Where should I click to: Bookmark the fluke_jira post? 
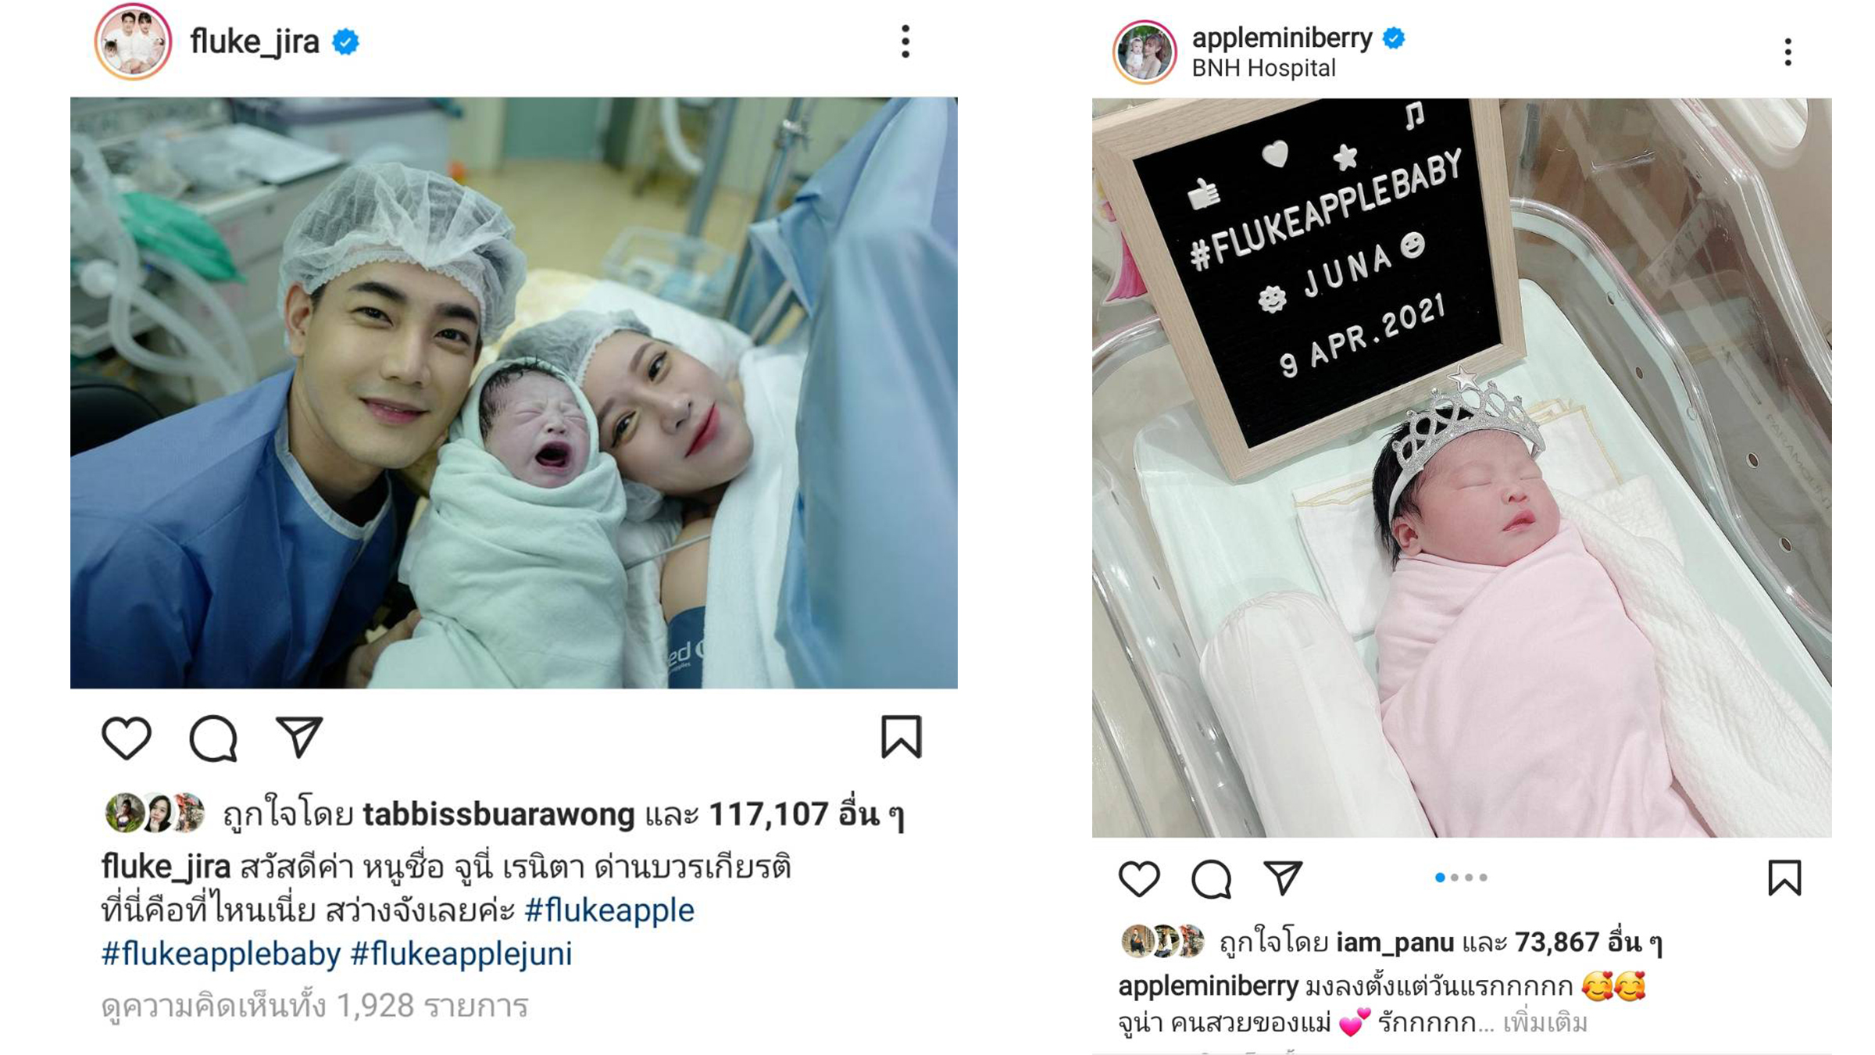click(902, 736)
